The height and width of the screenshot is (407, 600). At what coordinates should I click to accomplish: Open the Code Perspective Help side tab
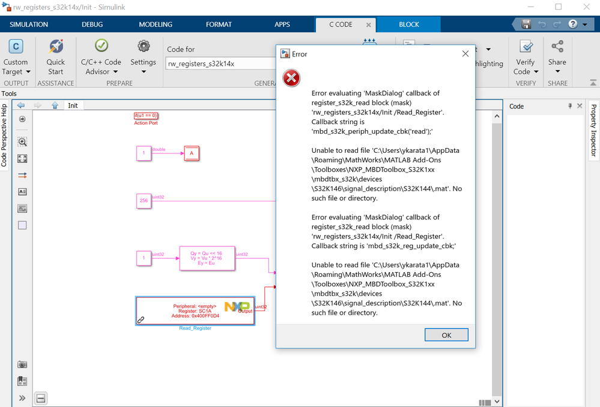click(x=4, y=135)
